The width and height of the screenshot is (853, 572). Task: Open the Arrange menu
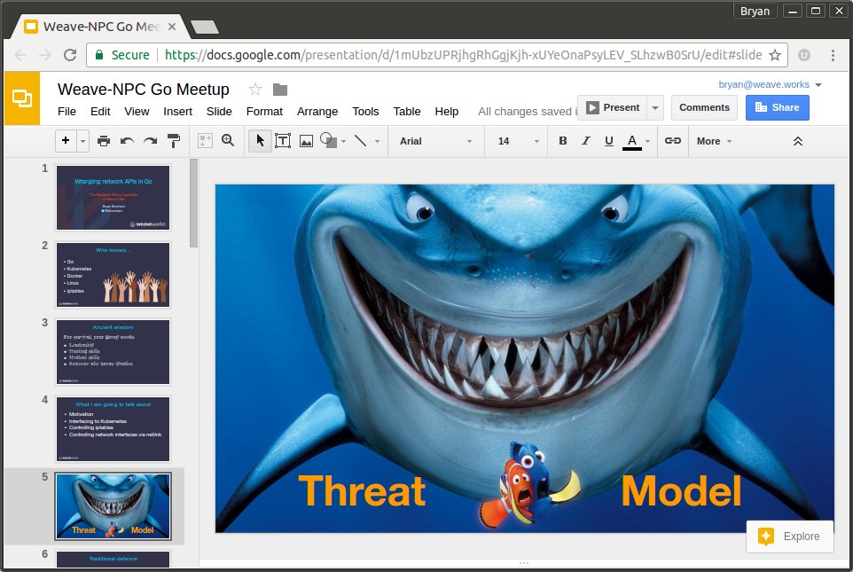click(317, 112)
